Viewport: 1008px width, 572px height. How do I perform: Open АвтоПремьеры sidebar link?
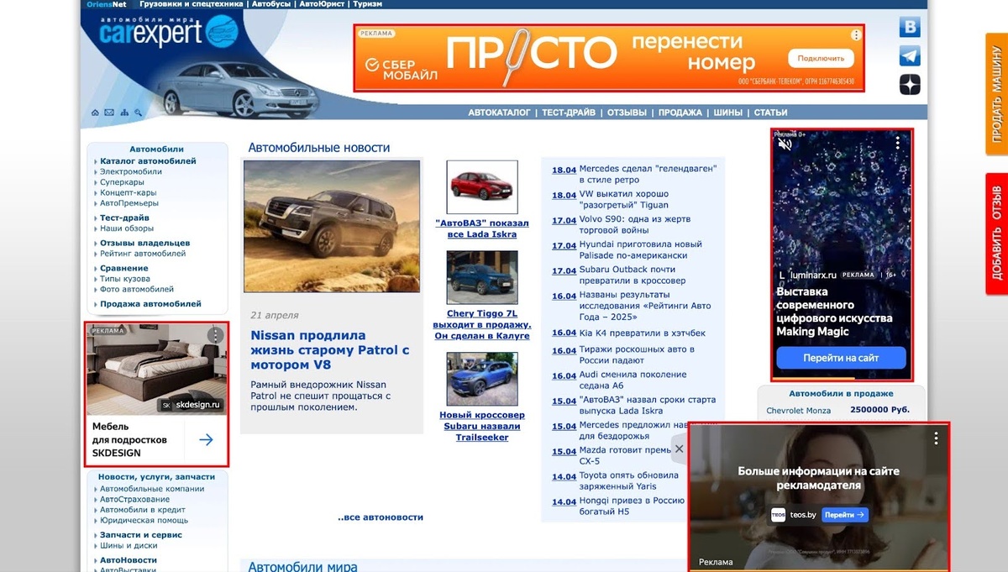[x=129, y=203]
